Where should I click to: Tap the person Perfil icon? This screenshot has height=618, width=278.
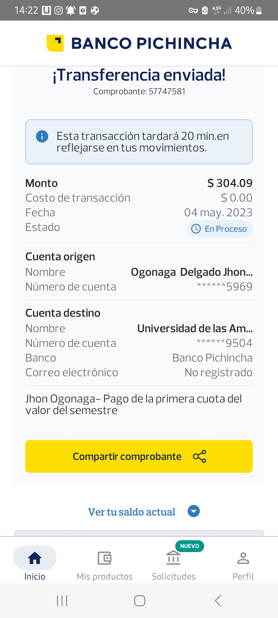(243, 558)
